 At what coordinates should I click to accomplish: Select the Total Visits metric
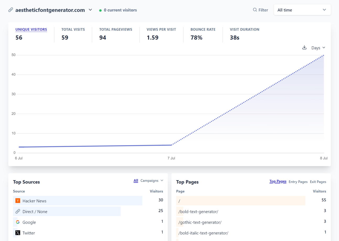pyautogui.click(x=73, y=29)
